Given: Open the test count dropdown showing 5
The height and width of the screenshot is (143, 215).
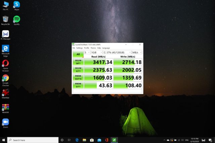Looking at the screenshot, I should tap(87, 52).
